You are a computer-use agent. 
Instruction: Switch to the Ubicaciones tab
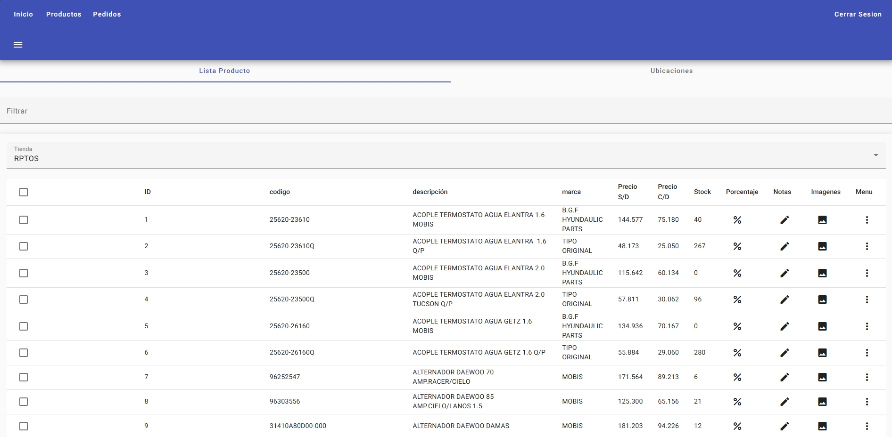[671, 71]
